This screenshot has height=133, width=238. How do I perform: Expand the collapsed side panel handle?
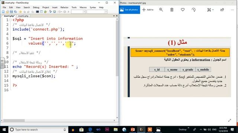2,63
